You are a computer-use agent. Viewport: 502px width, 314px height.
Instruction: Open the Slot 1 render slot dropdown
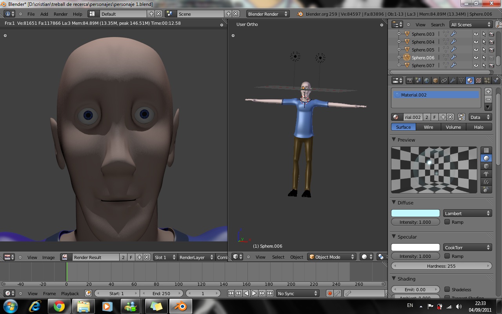click(x=165, y=257)
